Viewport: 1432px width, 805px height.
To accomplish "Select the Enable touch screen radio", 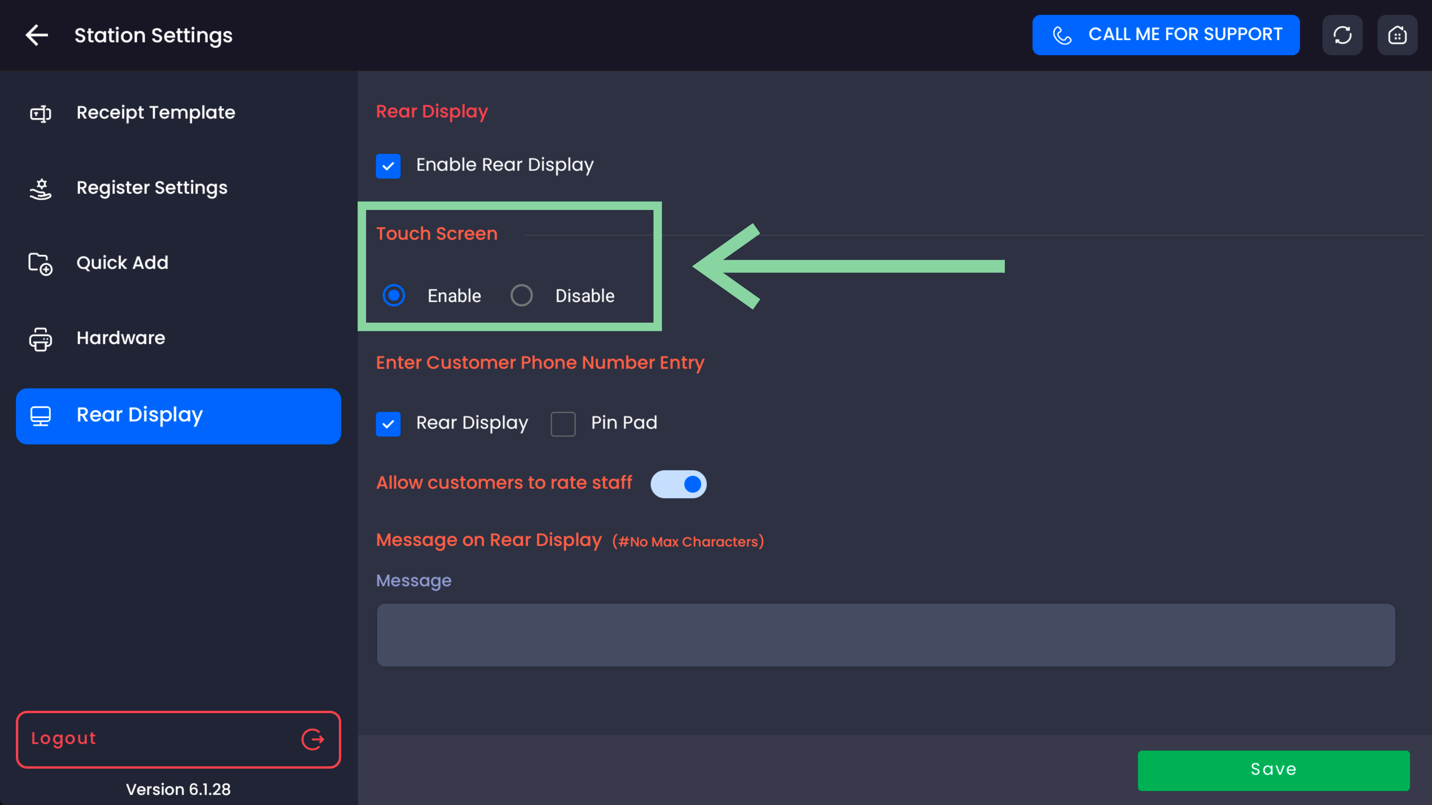I will pyautogui.click(x=394, y=295).
